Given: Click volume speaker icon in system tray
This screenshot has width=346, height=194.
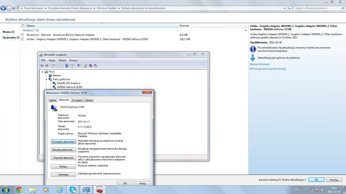Looking at the screenshot, I should coord(322,190).
